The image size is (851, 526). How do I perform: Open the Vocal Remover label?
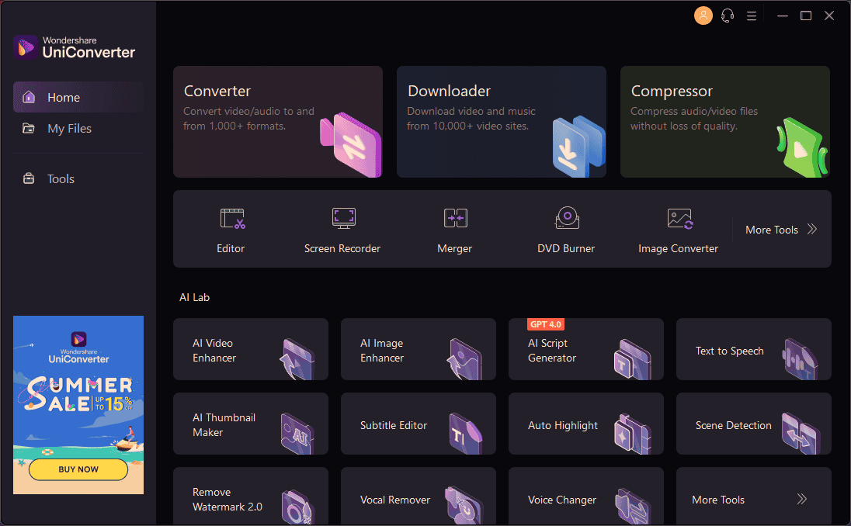coord(395,500)
